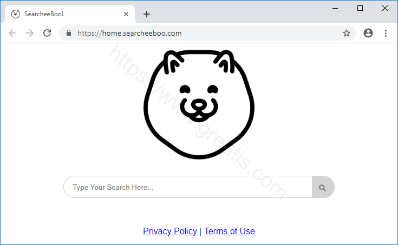Viewport: 398px width, 245px height.
Task: Open a new tab with plus button
Action: pos(146,14)
